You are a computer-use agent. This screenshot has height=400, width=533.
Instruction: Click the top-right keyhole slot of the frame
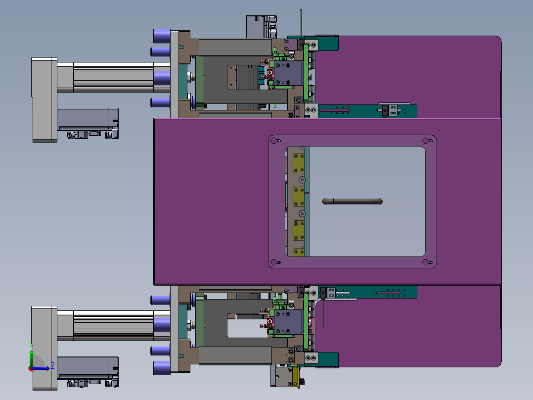pyautogui.click(x=427, y=141)
